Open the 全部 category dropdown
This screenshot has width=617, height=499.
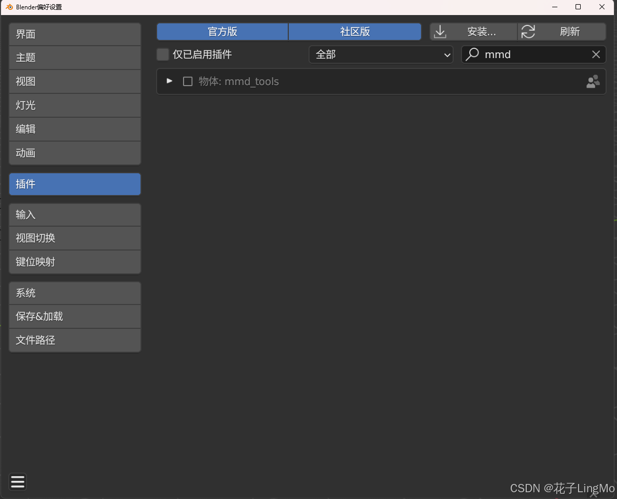click(x=381, y=54)
